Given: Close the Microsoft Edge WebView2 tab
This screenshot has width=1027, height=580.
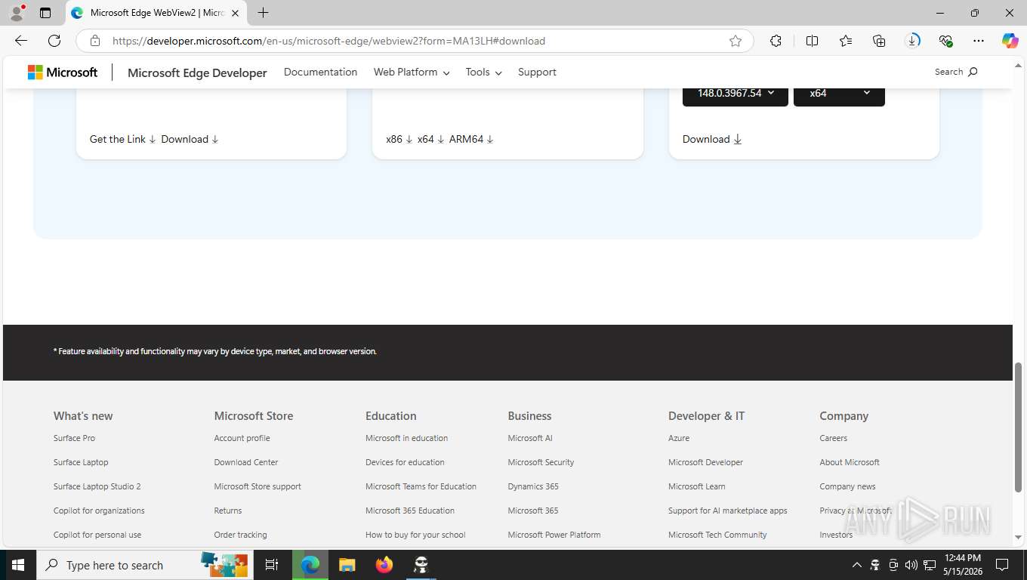Looking at the screenshot, I should (235, 13).
